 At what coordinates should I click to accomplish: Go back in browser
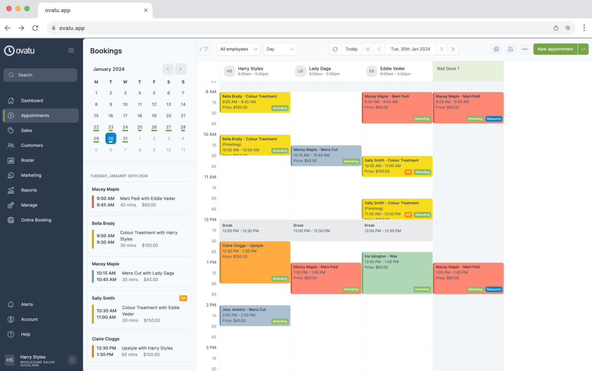(7, 28)
